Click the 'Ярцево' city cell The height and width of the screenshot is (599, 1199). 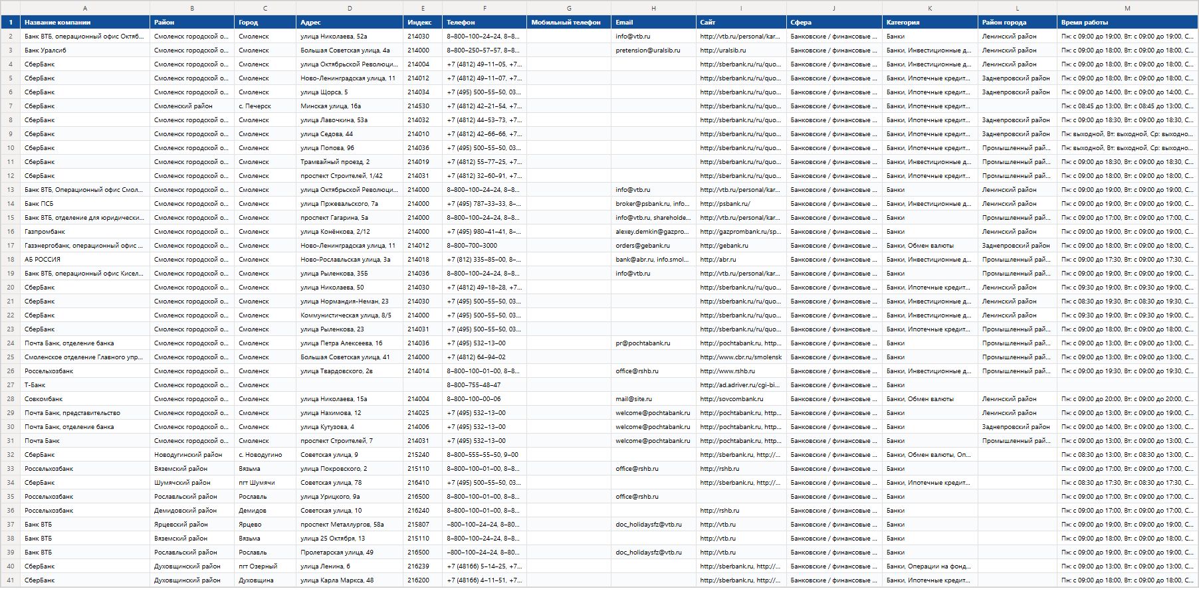coord(265,525)
